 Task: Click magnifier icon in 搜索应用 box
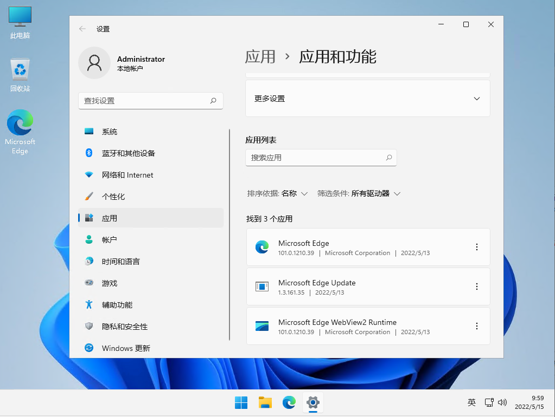tap(388, 158)
